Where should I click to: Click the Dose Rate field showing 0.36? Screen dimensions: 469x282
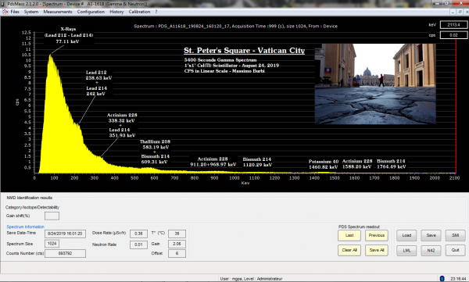coord(138,234)
